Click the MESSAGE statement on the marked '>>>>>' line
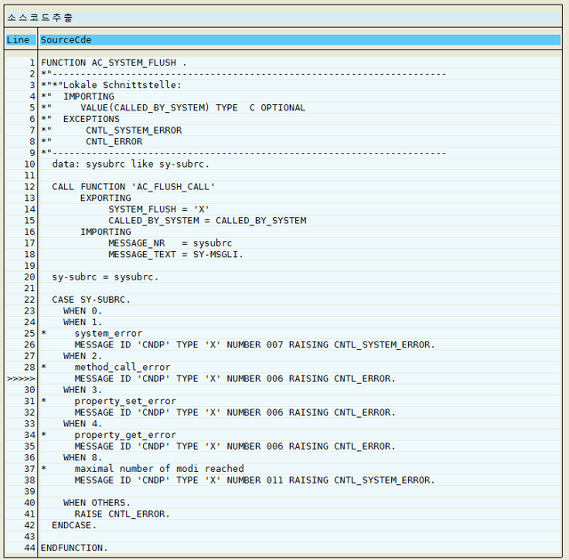The height and width of the screenshot is (560, 569). (x=235, y=378)
